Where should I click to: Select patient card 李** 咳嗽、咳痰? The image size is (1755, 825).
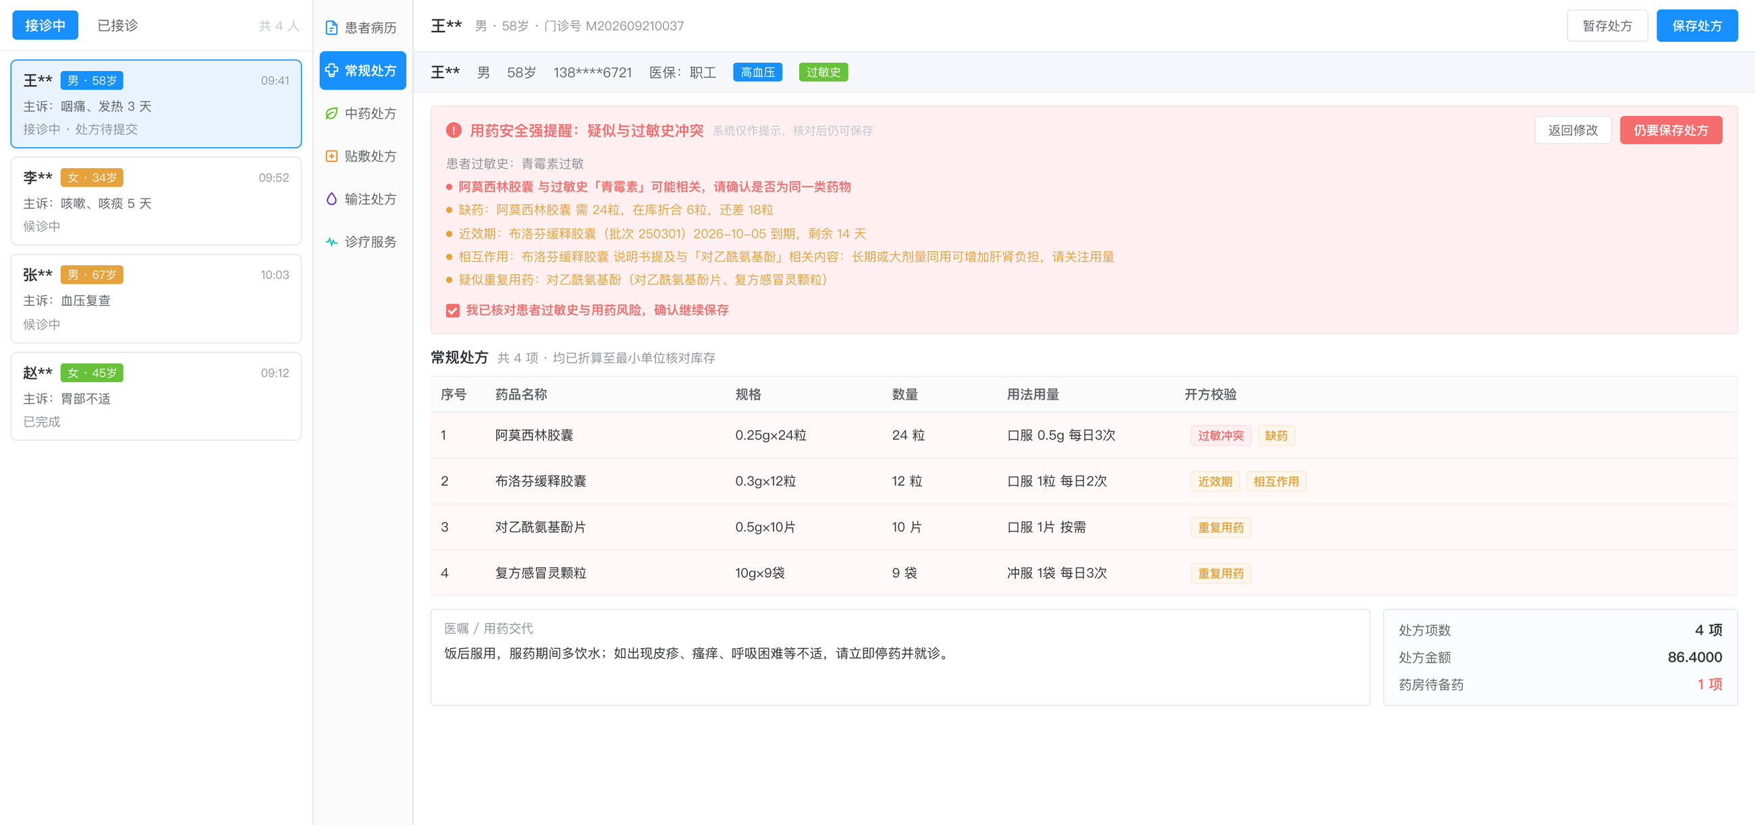[156, 201]
